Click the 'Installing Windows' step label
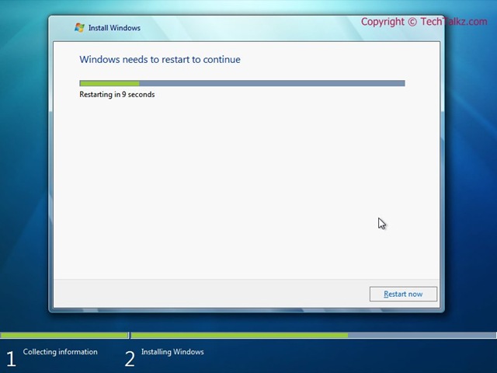The image size is (497, 373). coord(172,352)
